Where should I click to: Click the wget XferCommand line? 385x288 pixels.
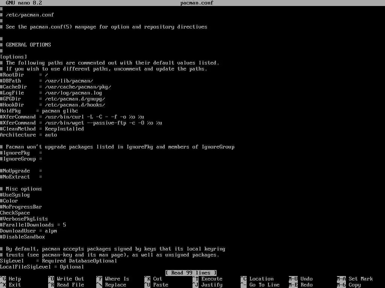pyautogui.click(x=81, y=123)
